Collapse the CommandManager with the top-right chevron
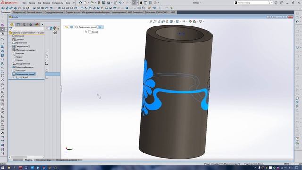Viewport: 302px width, 170px height. point(300,8)
